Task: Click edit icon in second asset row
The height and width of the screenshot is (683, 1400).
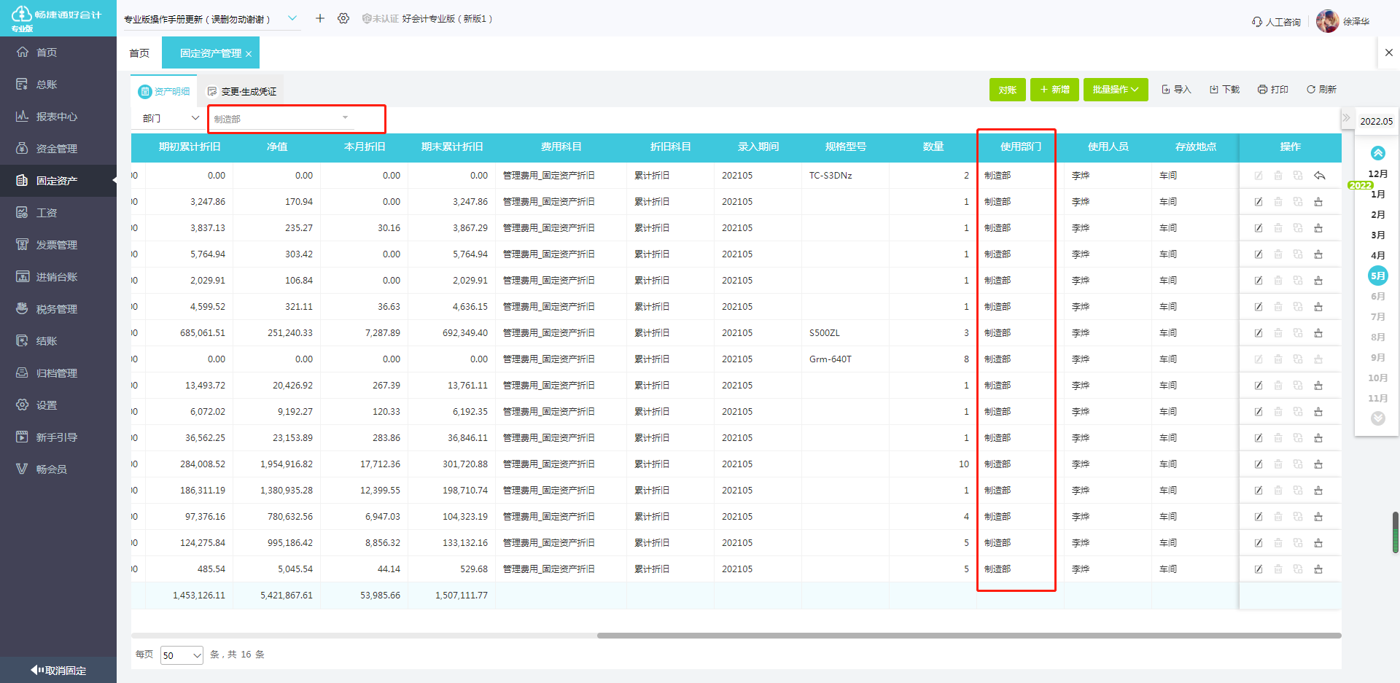Action: pyautogui.click(x=1259, y=202)
